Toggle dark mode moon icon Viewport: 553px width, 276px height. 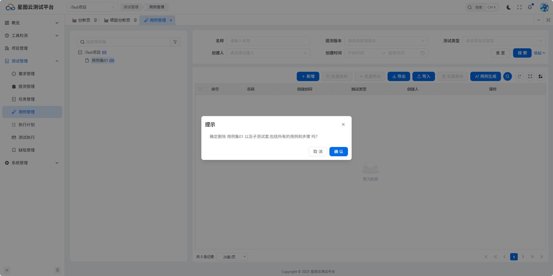tap(509, 7)
